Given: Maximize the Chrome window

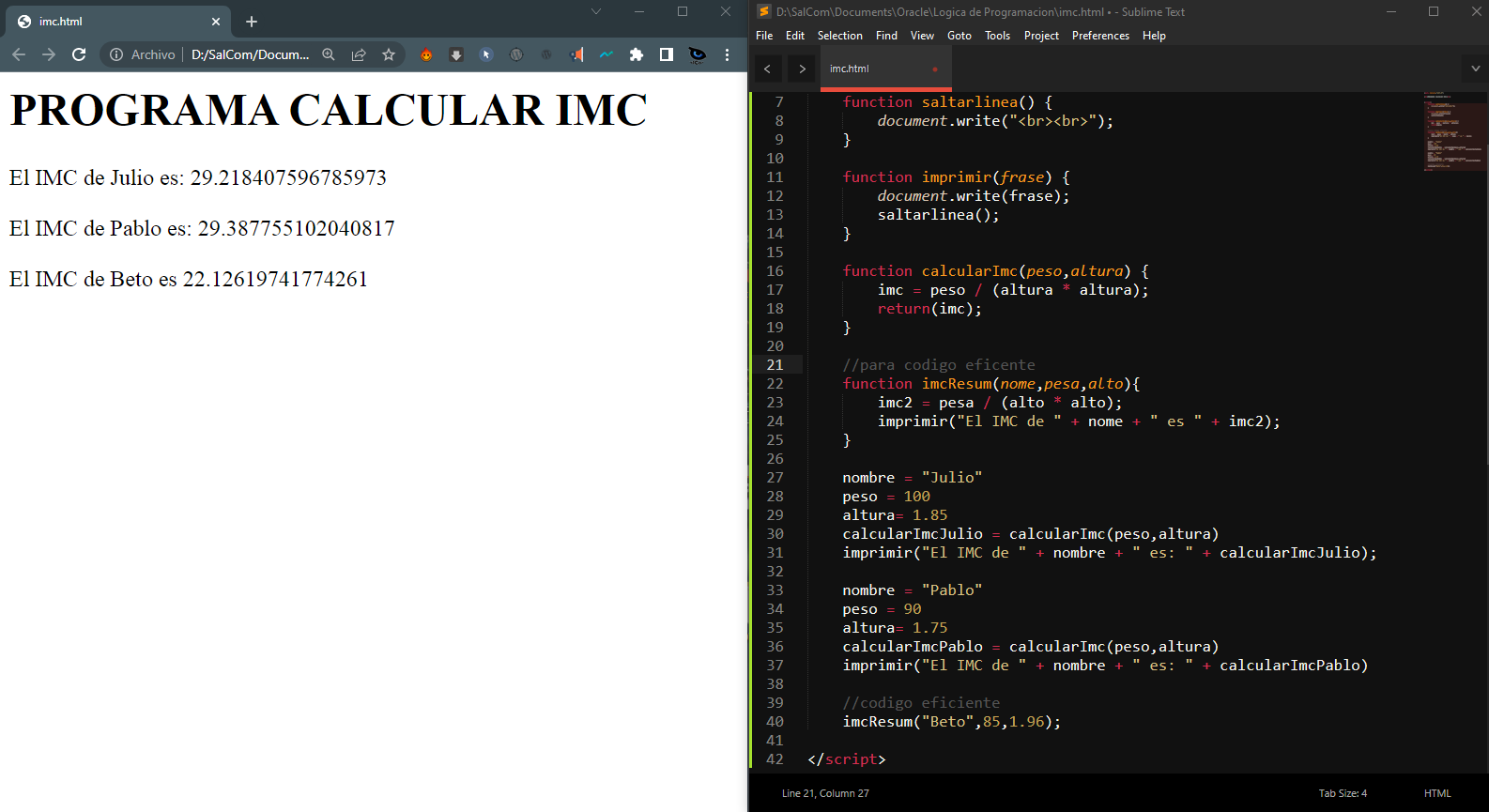Looking at the screenshot, I should pos(683,11).
